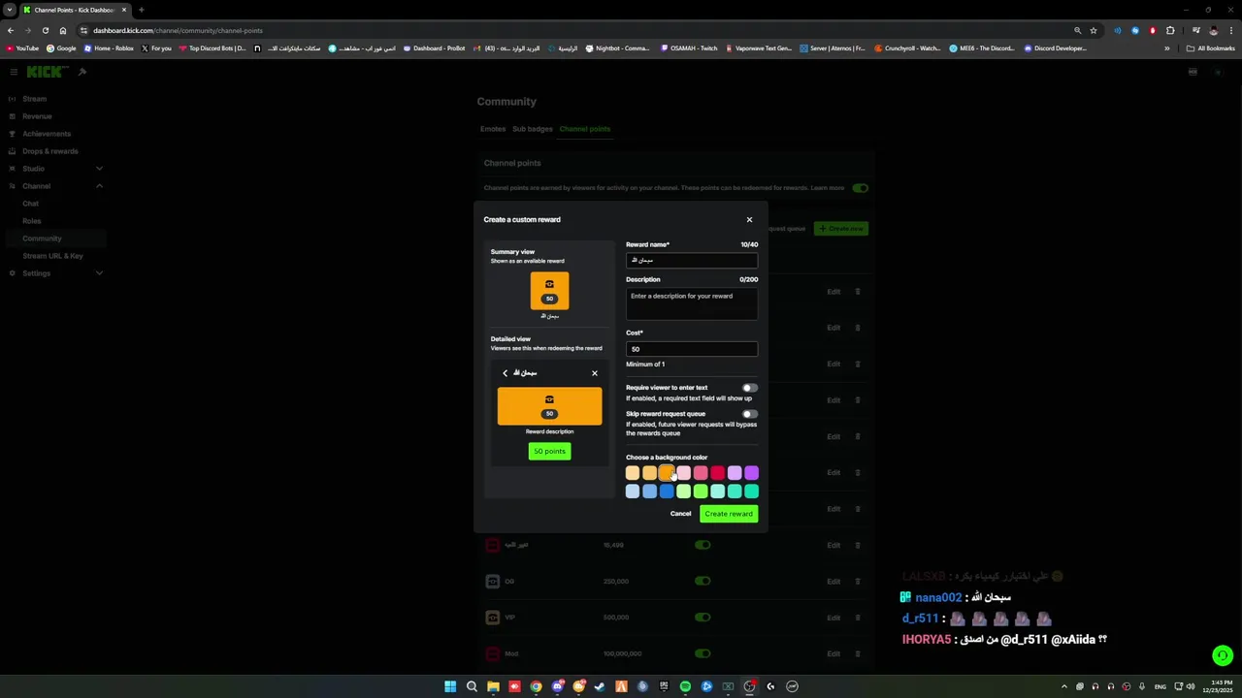
Task: Open the tab search dropdown arrow
Action: point(10,10)
